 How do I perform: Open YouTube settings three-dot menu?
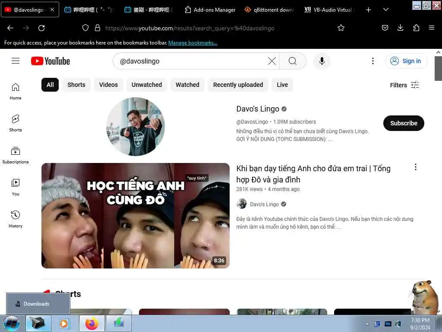pyautogui.click(x=373, y=61)
